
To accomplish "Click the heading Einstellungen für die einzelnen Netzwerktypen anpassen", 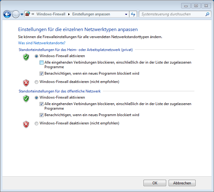I will pos(78,29).
